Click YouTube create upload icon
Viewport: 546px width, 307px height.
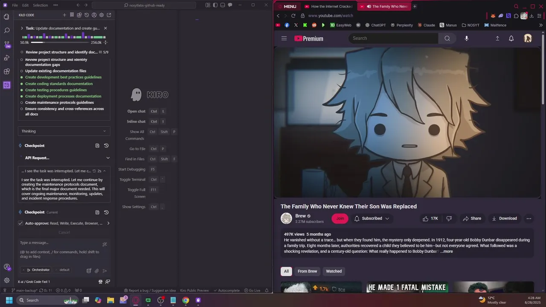click(x=497, y=38)
